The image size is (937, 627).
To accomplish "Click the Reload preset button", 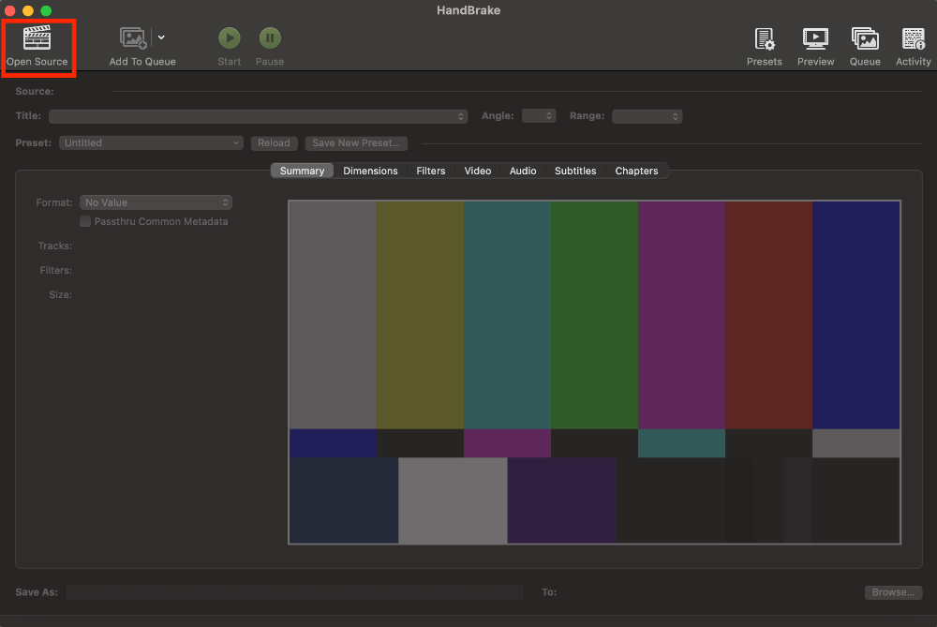I will [274, 142].
